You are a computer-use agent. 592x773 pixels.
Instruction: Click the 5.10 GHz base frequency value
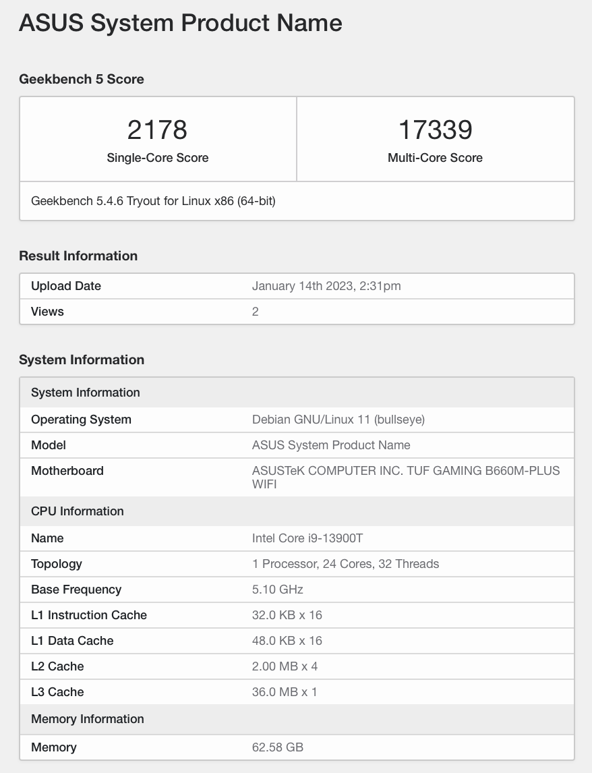pos(277,590)
